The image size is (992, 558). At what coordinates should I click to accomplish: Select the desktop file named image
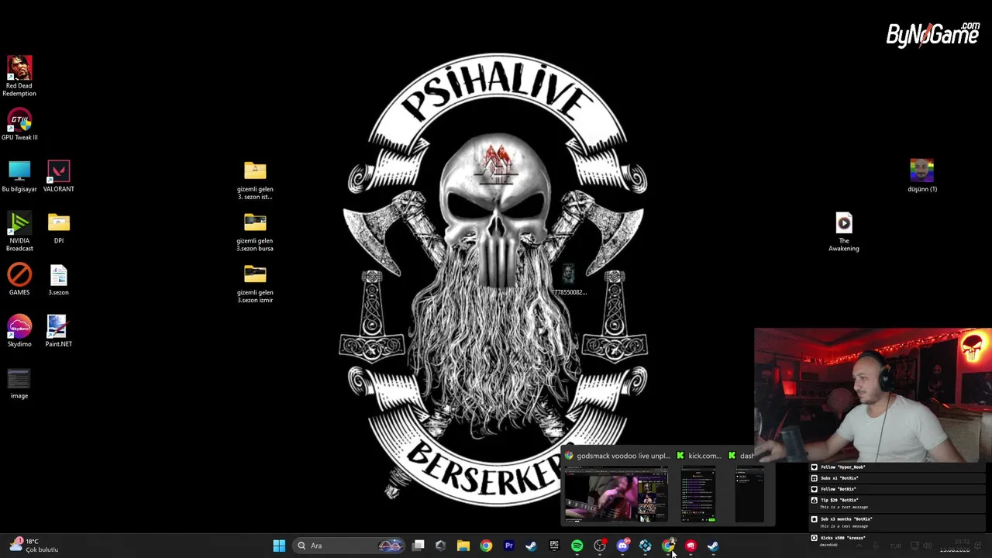(x=19, y=384)
